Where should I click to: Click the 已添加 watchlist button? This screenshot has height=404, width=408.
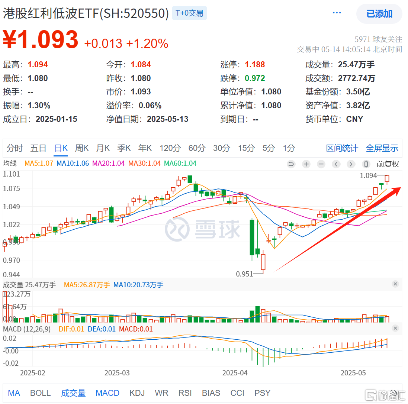379,14
